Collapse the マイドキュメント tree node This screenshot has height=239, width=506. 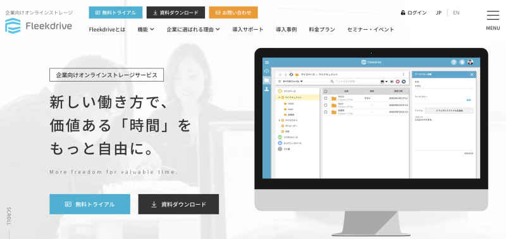[x=279, y=97]
